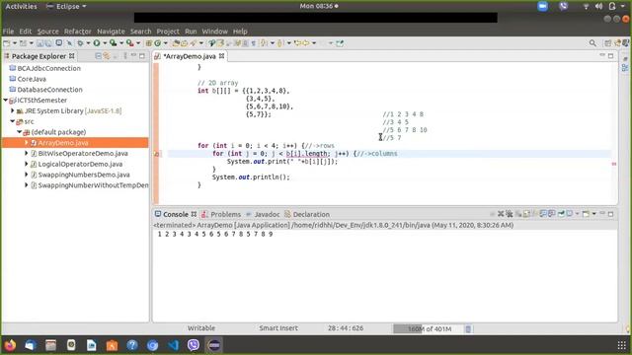Open Eclipse app menu in top bar
The image size is (632, 355).
coord(66,7)
